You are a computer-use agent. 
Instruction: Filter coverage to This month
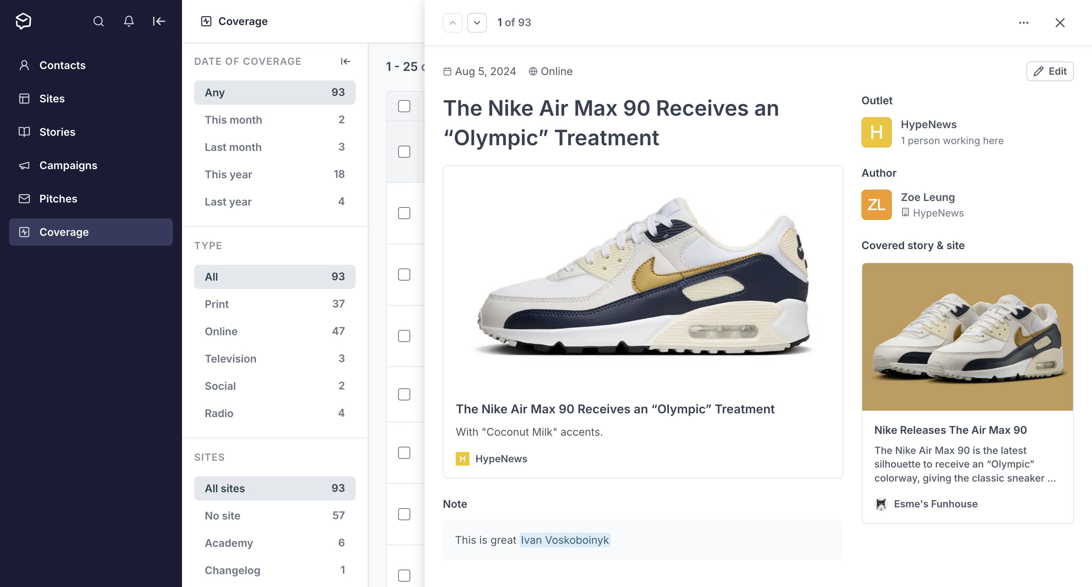(275, 120)
